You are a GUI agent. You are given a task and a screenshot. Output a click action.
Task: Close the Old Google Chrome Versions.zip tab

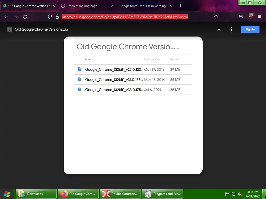click(54, 6)
